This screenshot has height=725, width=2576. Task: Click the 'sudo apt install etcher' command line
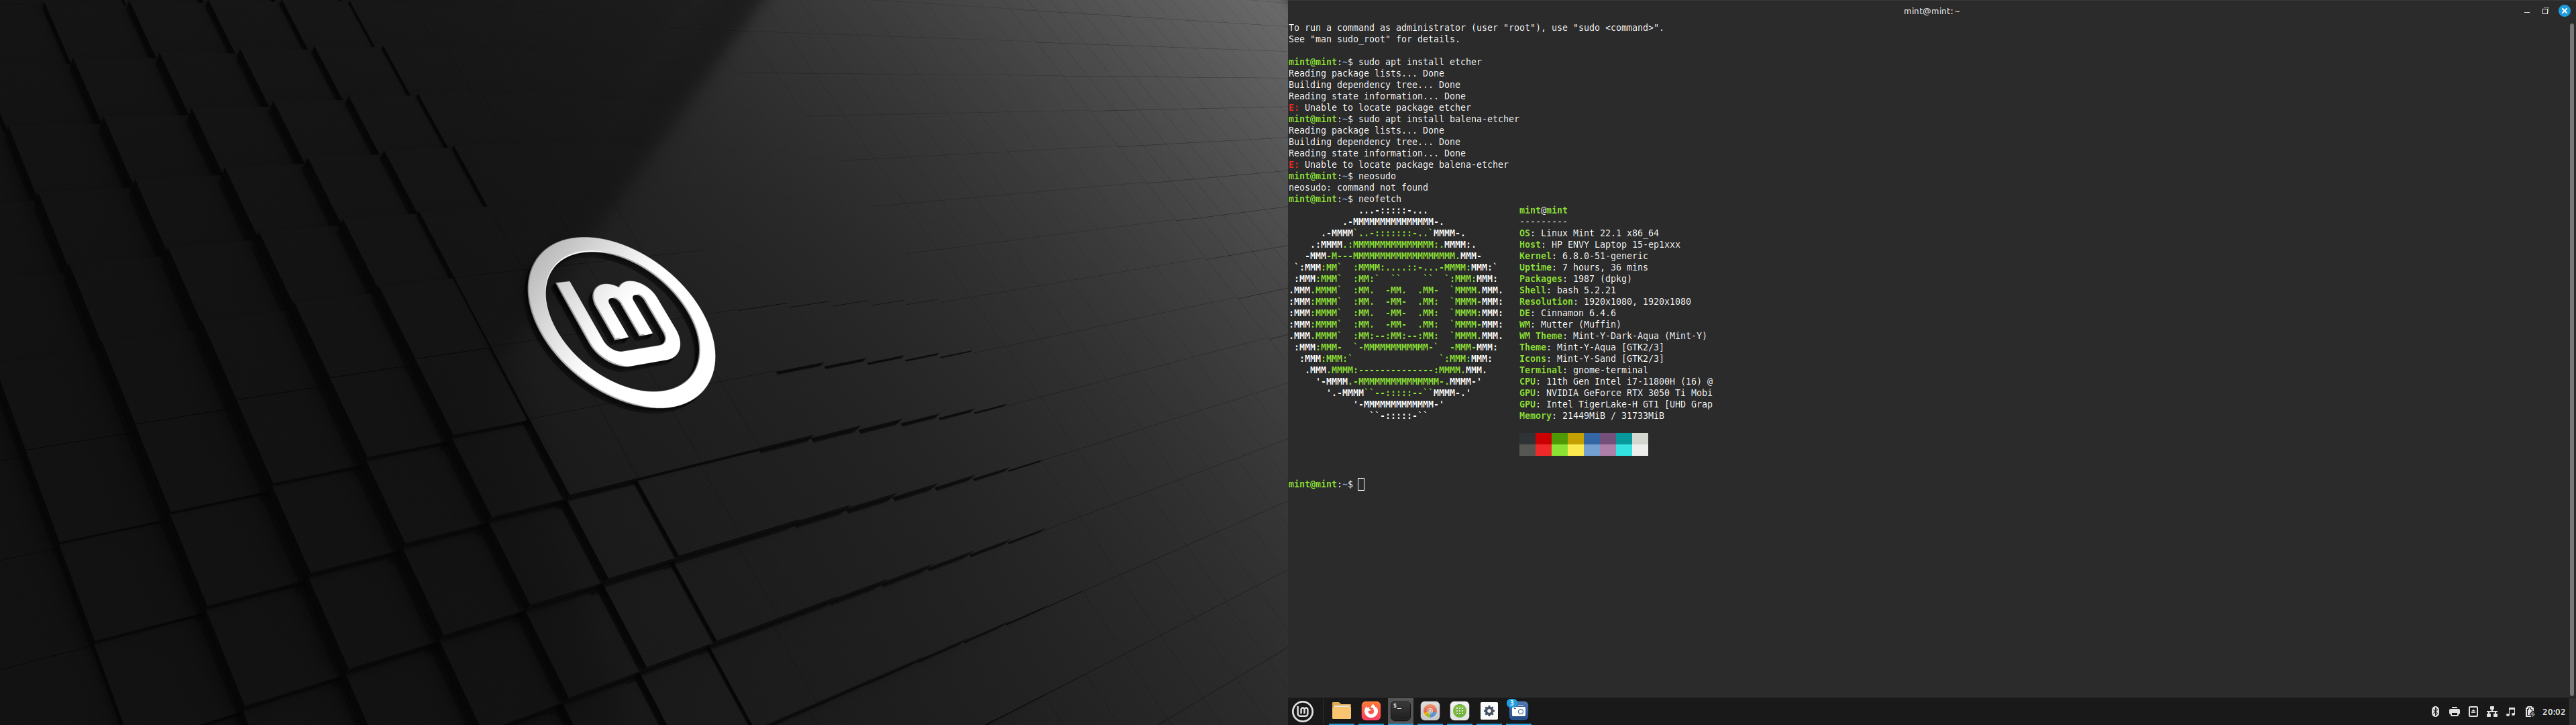(1385, 62)
